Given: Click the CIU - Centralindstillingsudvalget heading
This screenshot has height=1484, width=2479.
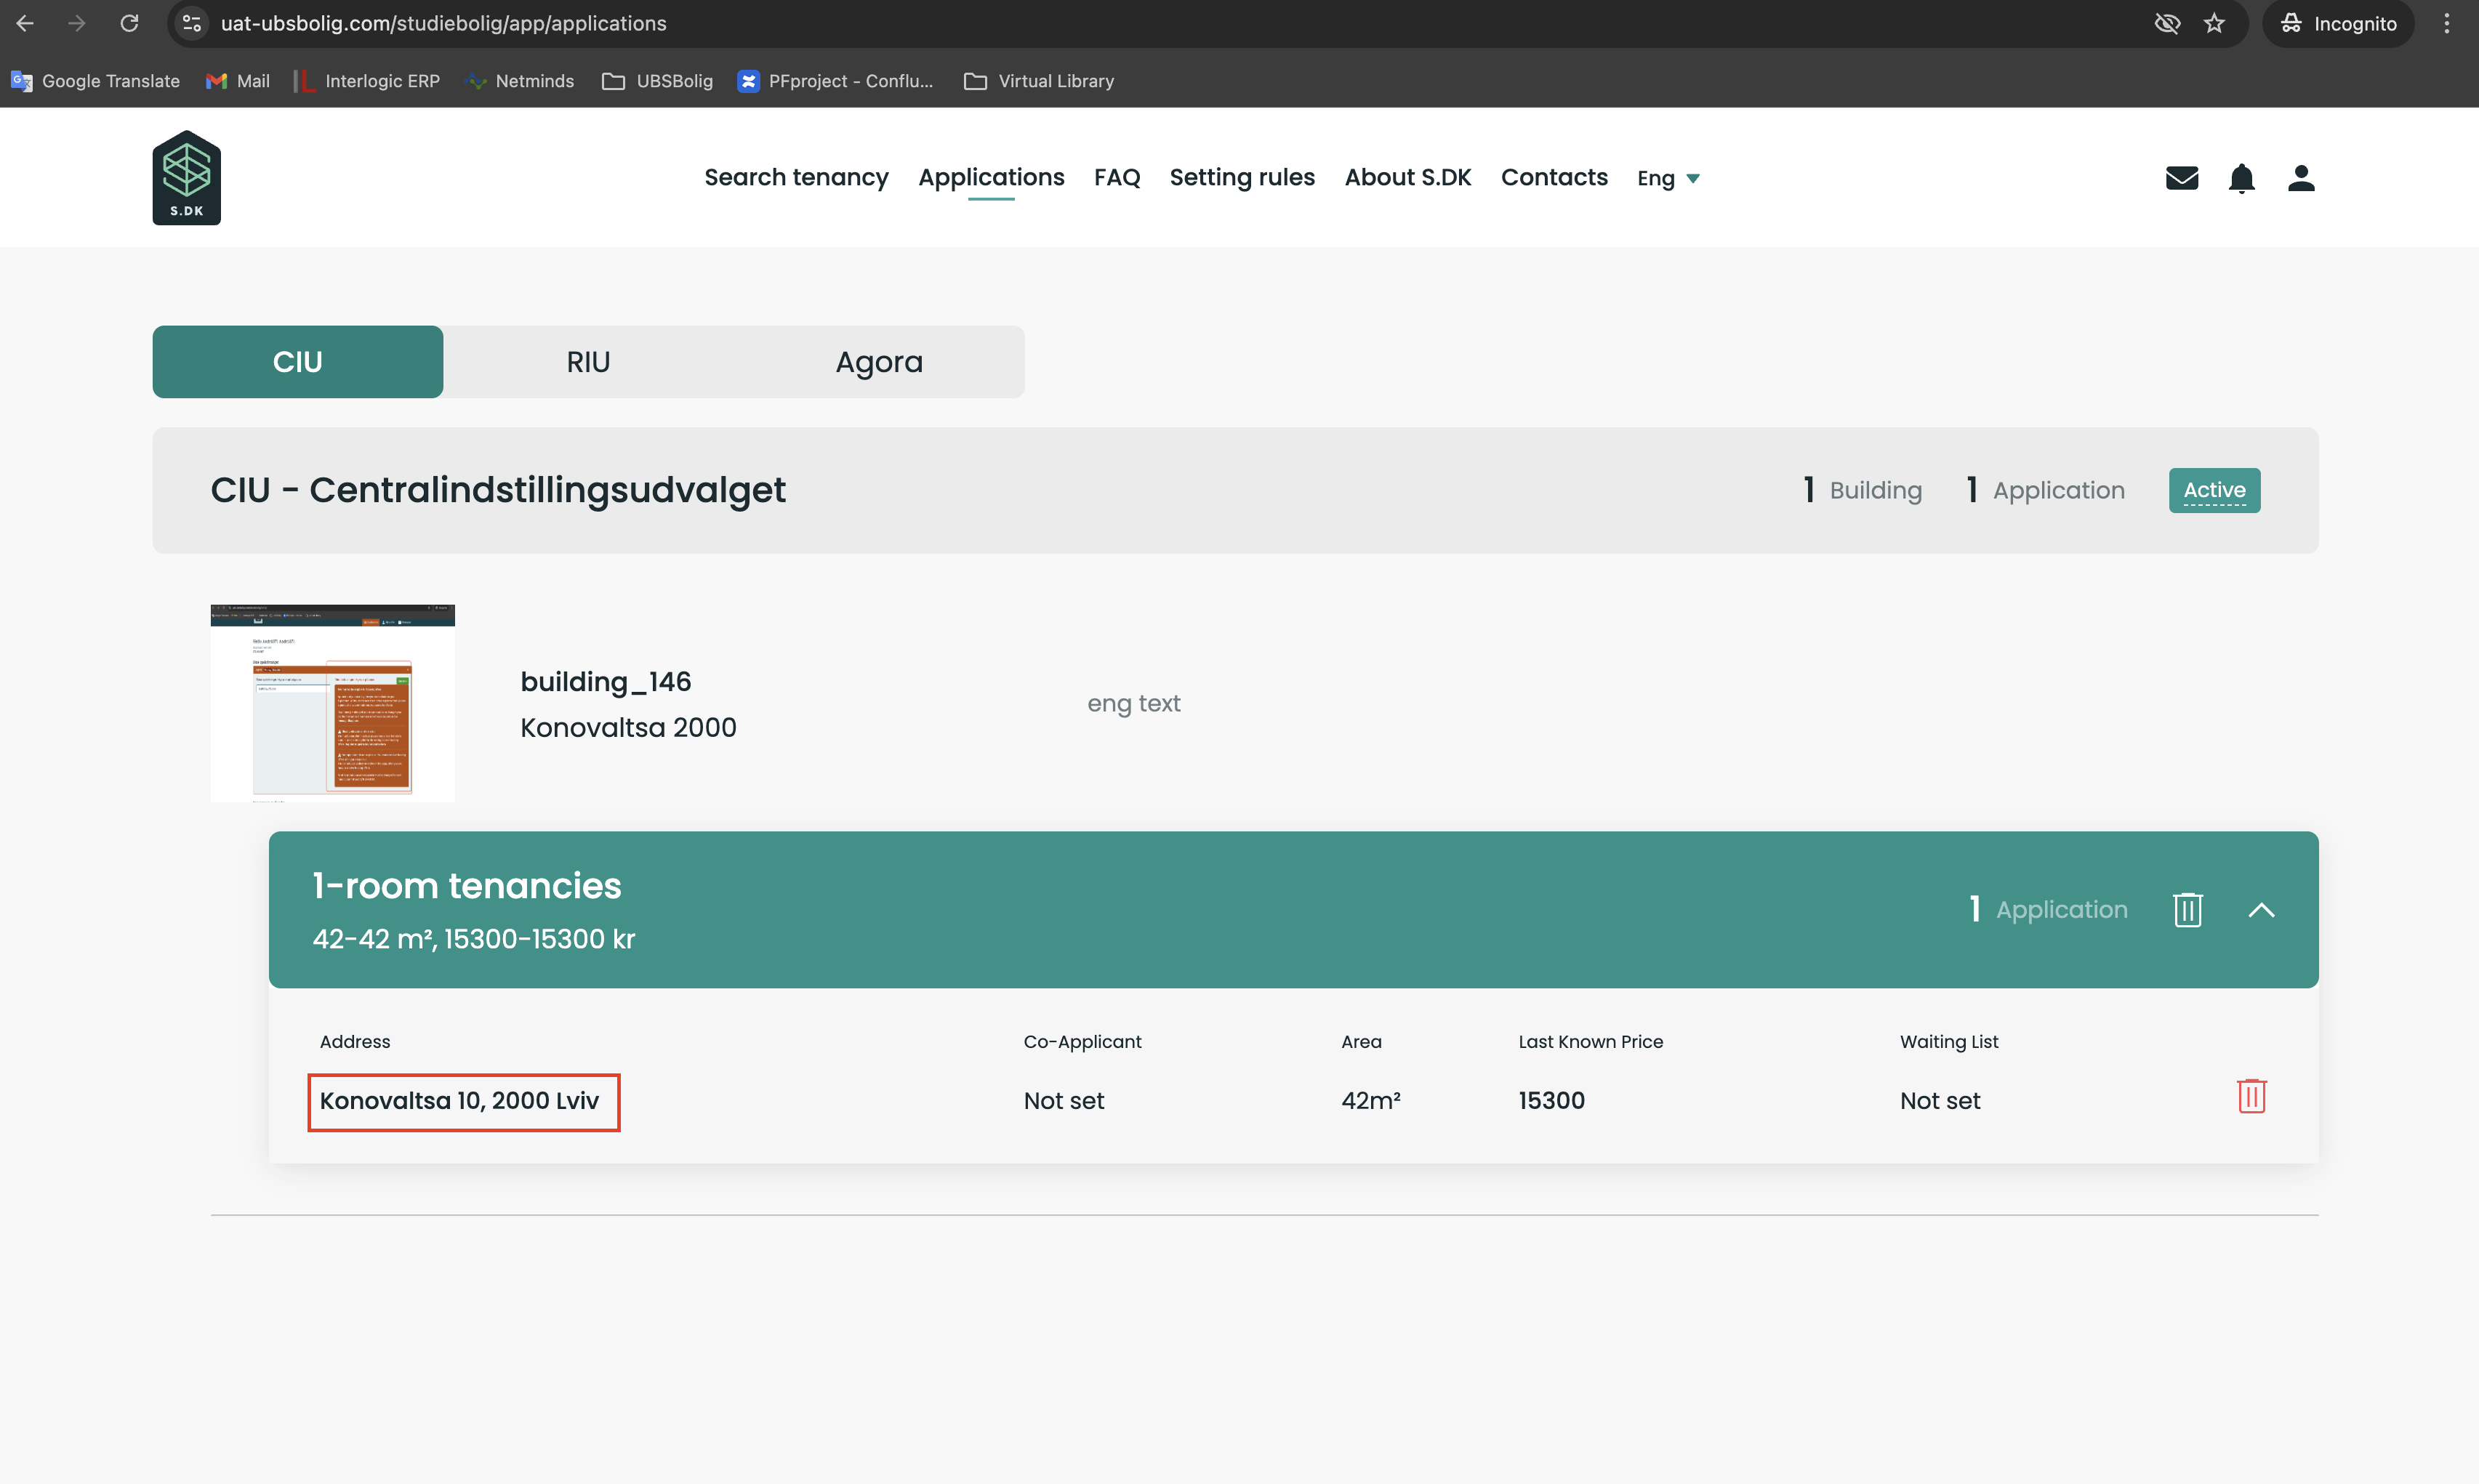Looking at the screenshot, I should point(498,490).
